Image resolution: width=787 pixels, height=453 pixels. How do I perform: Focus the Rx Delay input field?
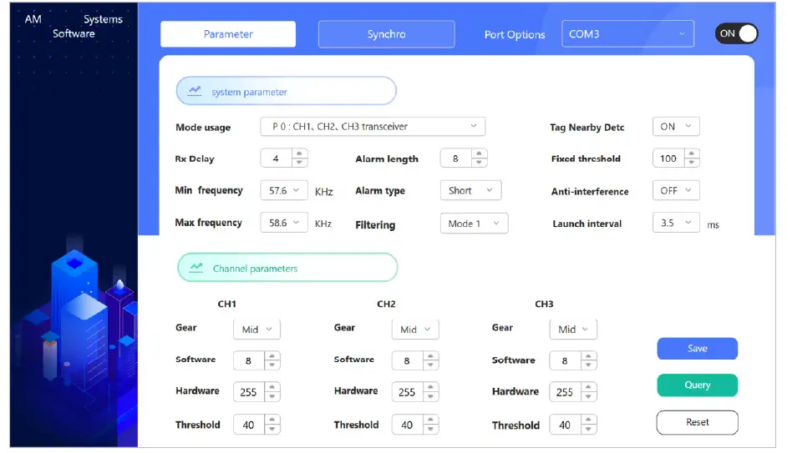[276, 159]
